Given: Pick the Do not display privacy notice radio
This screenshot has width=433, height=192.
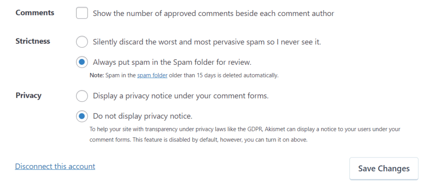Looking at the screenshot, I should pos(82,116).
